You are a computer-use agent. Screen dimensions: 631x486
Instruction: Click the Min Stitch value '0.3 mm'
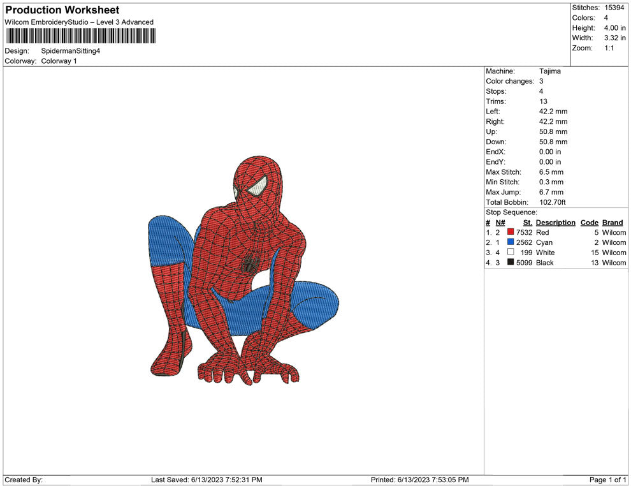pos(551,182)
